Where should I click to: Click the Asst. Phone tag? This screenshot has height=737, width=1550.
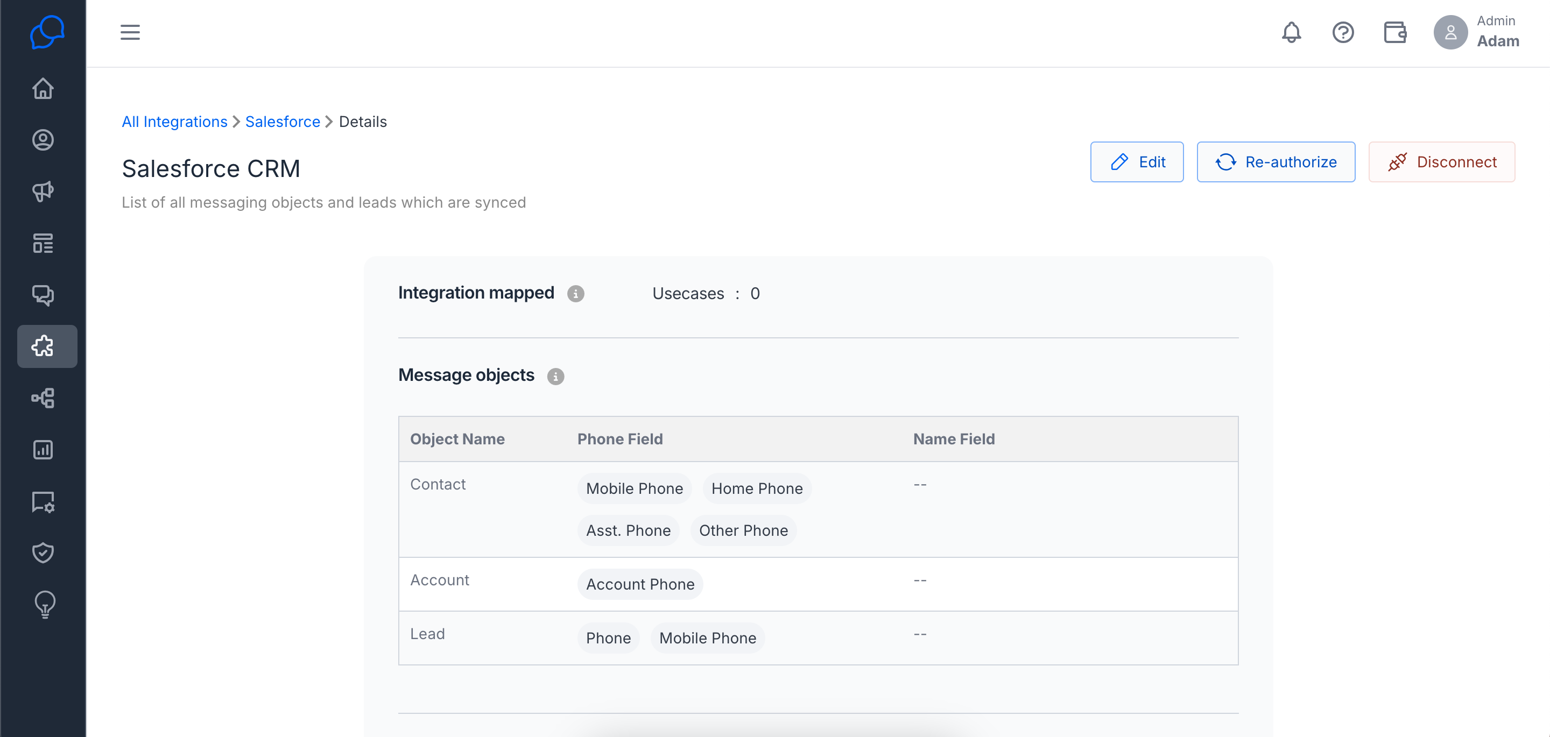pyautogui.click(x=628, y=530)
